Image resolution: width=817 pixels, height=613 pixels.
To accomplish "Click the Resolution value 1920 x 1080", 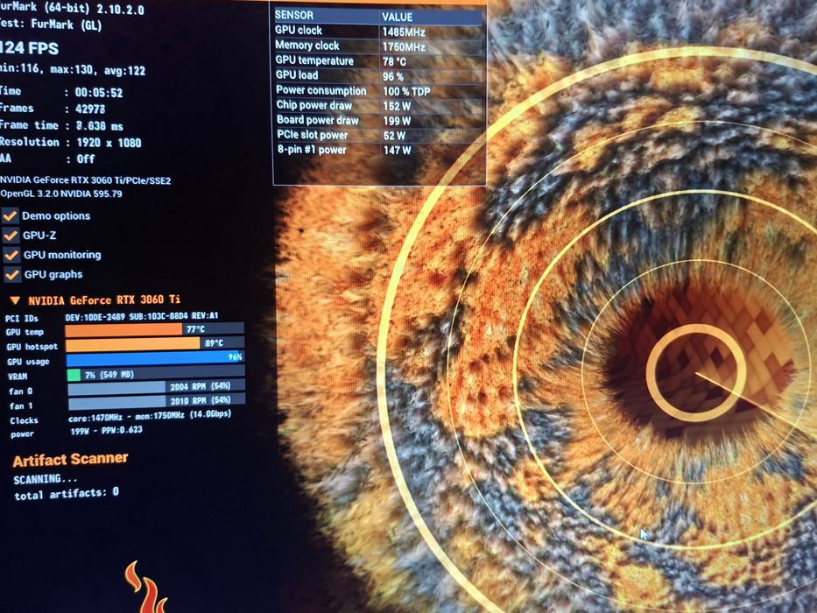I will tap(109, 143).
